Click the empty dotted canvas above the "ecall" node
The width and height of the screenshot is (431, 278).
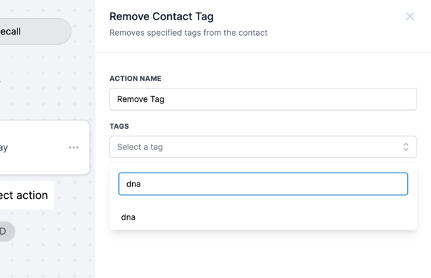pyautogui.click(x=44, y=8)
